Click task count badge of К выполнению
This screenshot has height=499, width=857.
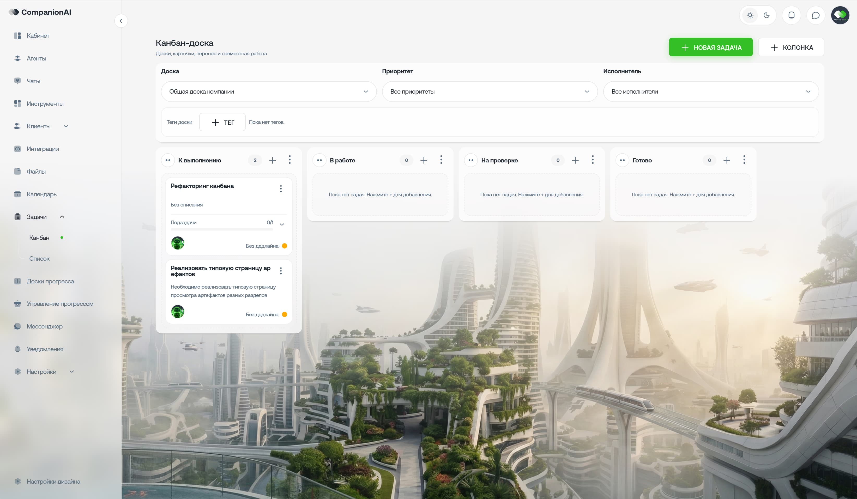255,160
